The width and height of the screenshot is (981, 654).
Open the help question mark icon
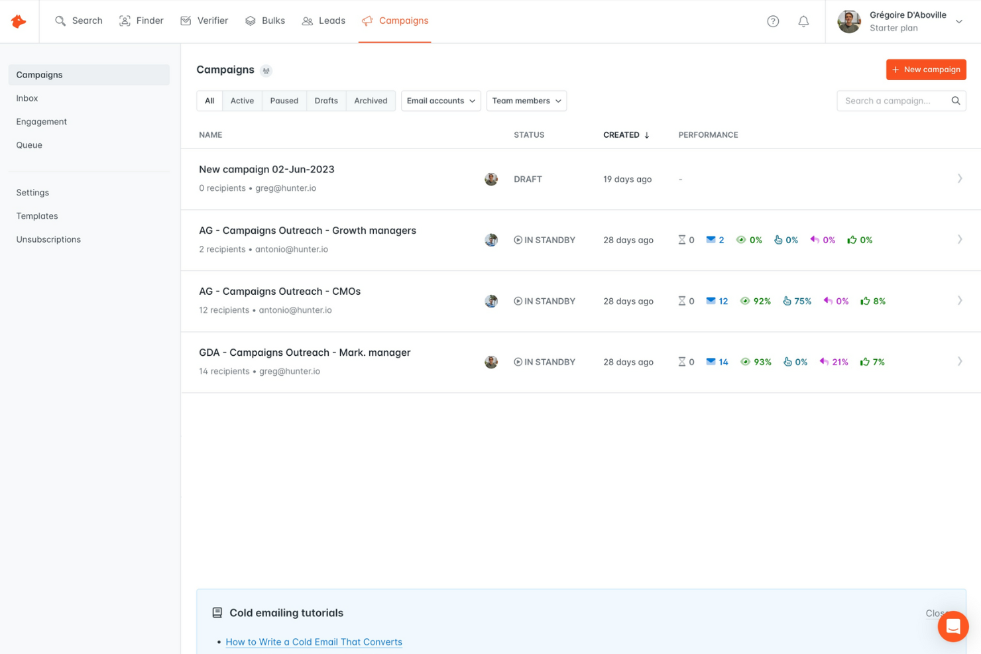773,21
